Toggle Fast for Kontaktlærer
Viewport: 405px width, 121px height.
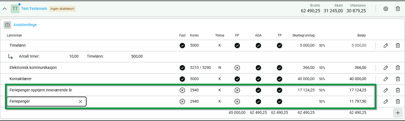point(182,79)
